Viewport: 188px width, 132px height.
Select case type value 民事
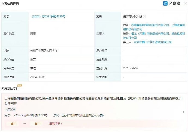point(33,34)
